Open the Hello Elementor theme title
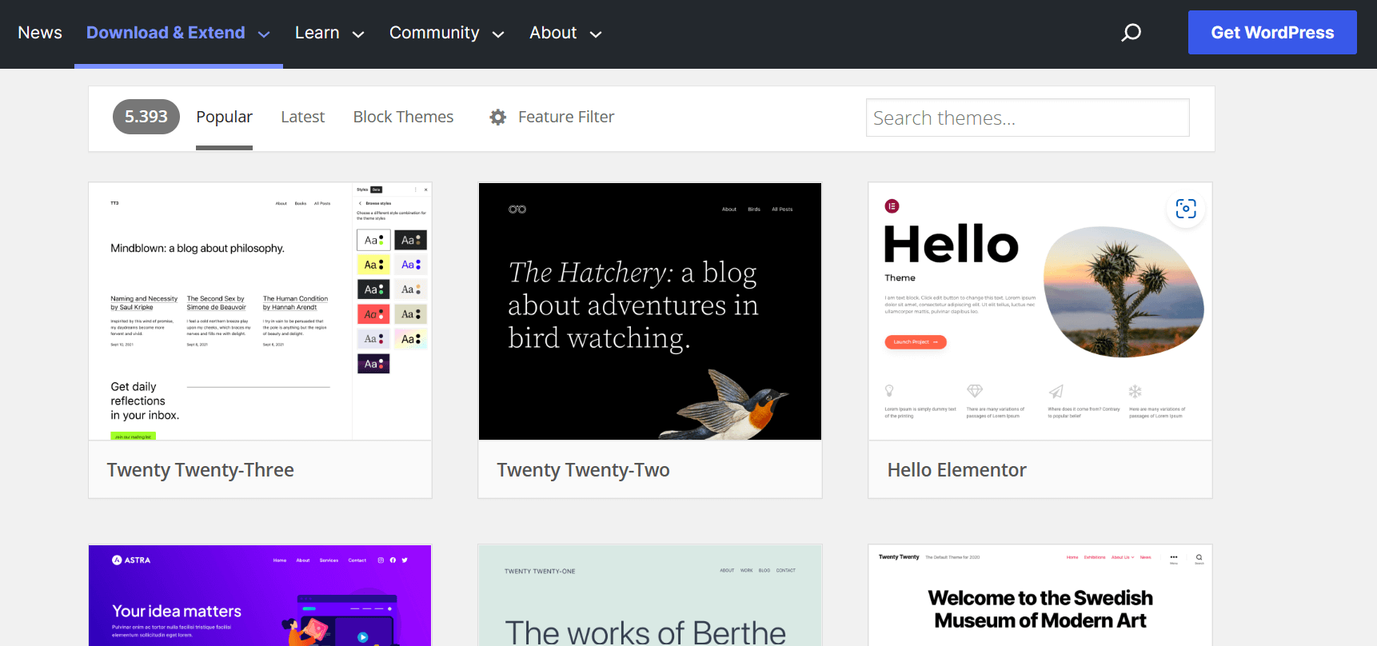 pyautogui.click(x=956, y=470)
